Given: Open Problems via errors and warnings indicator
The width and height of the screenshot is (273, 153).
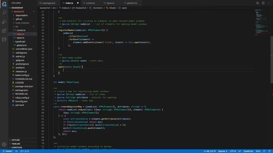Looking at the screenshot, I should (25, 151).
